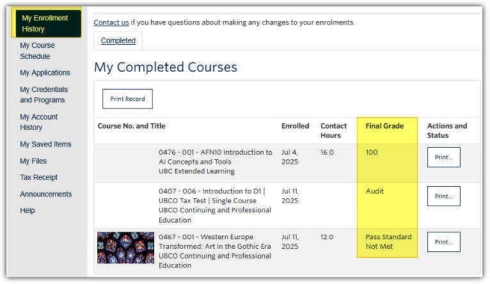This screenshot has width=490, height=284.
Task: Switch to the Completed tab
Action: [118, 41]
